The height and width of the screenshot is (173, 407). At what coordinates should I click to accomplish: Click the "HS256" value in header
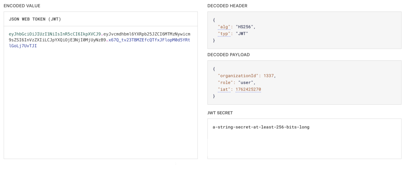tap(245, 27)
